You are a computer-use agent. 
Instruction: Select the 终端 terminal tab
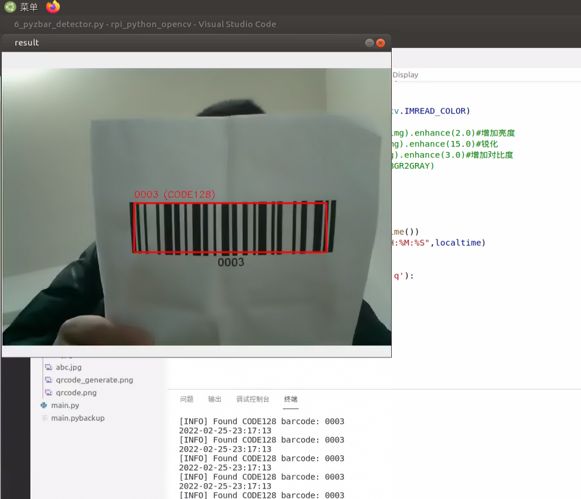click(291, 399)
